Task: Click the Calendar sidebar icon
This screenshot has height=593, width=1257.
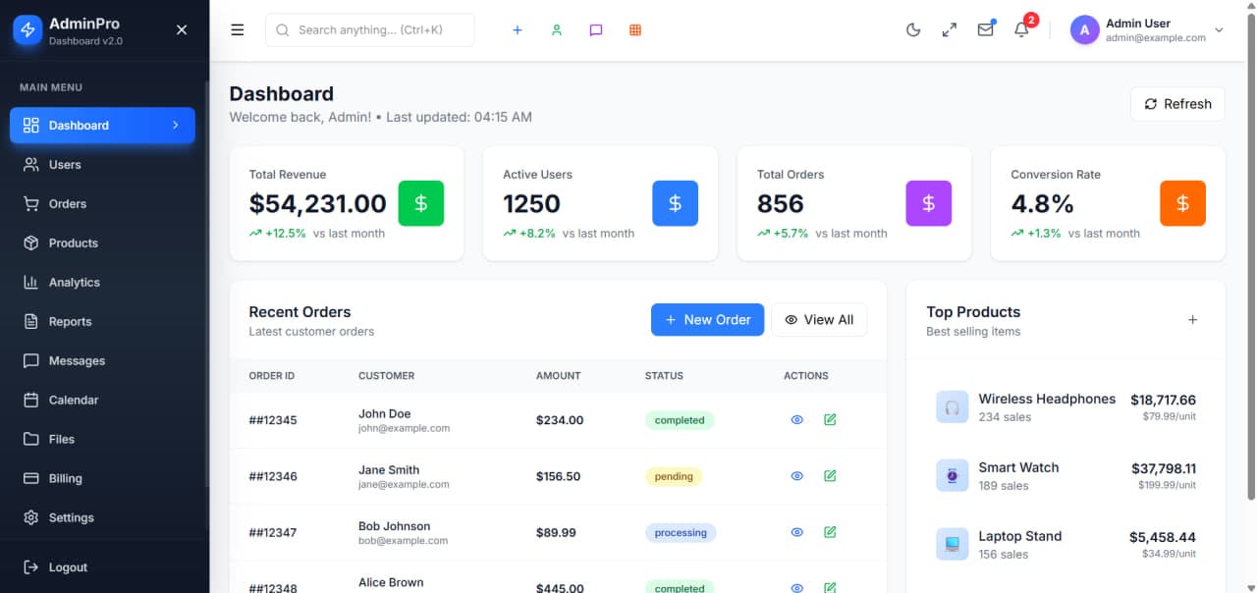Action: tap(31, 401)
